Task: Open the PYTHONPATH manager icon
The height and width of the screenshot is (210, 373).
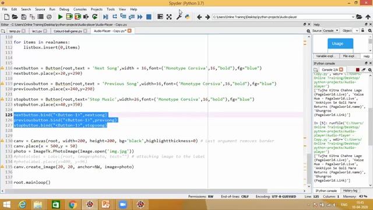Action: point(188,17)
